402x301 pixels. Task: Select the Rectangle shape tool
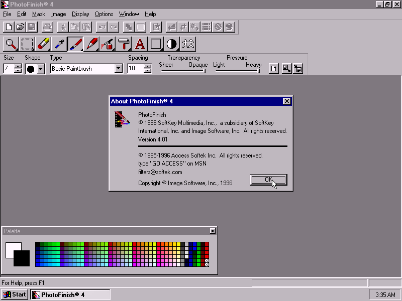point(156,44)
